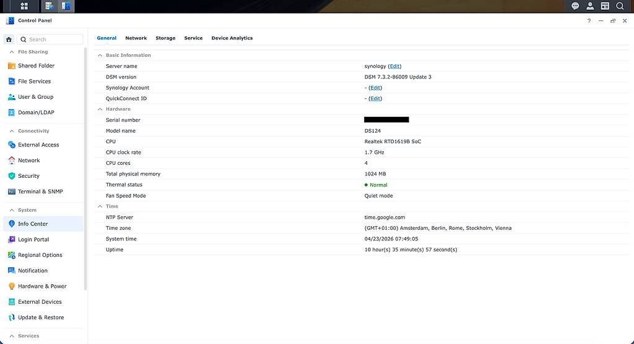Select the Control Panel window title
Viewport: 634px width, 344px height.
coord(35,20)
